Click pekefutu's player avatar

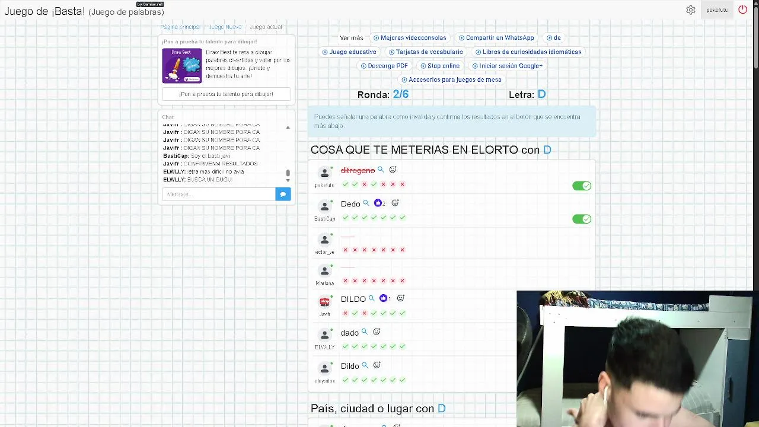click(324, 173)
